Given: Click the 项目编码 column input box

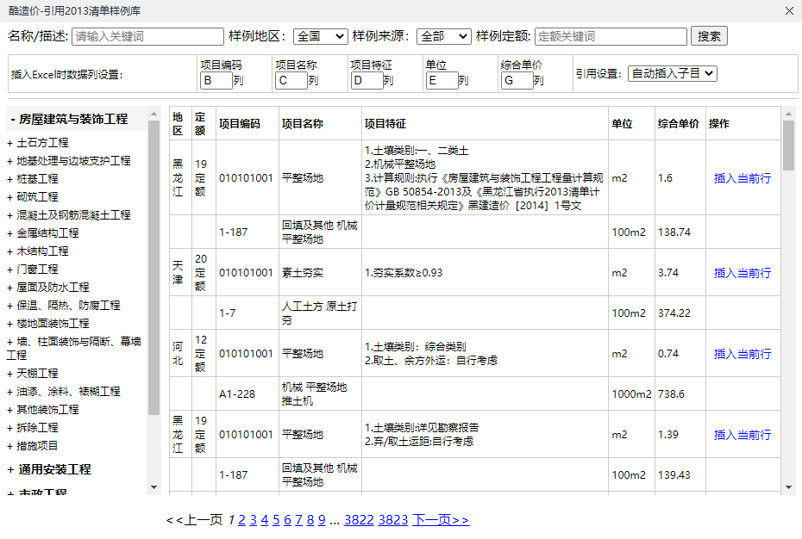Looking at the screenshot, I should click(x=216, y=81).
